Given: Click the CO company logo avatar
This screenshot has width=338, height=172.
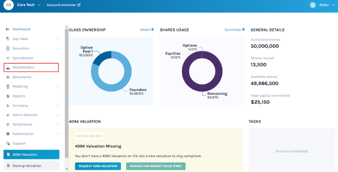Looking at the screenshot, I should click(x=9, y=5).
